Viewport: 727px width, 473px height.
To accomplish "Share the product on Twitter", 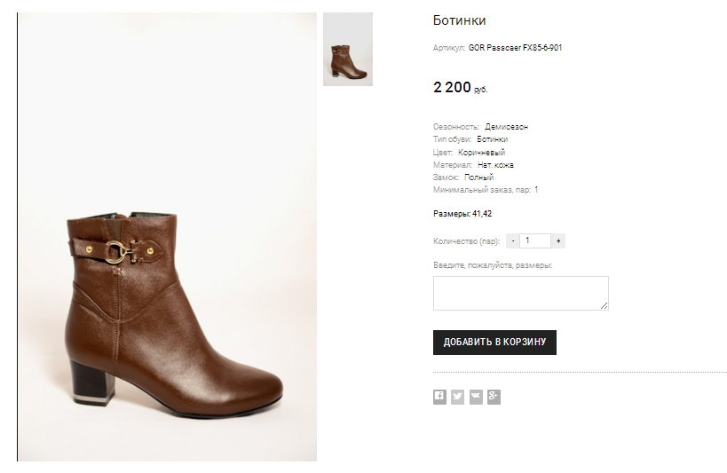I will coord(457,397).
